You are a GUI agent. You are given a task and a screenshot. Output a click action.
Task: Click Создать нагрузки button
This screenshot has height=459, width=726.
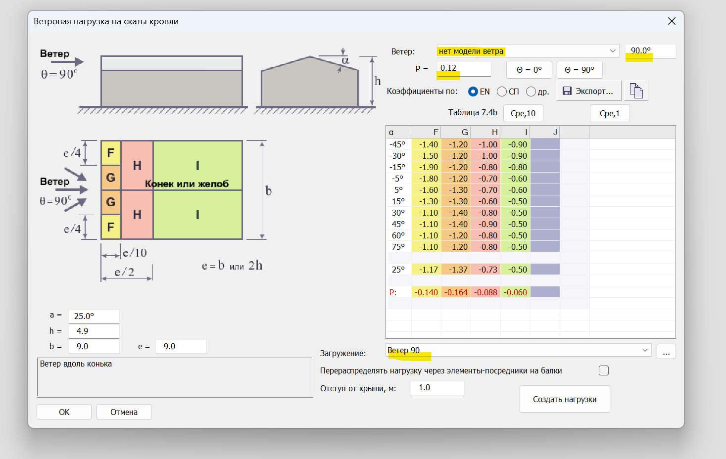pos(564,399)
